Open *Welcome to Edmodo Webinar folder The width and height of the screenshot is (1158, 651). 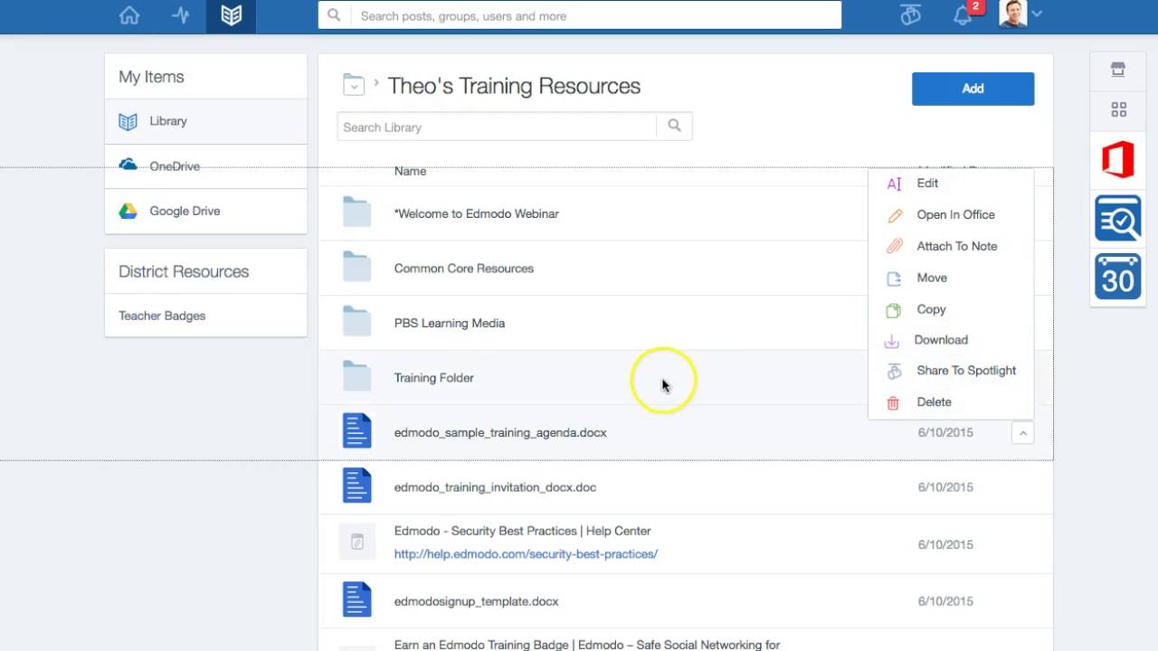click(477, 214)
